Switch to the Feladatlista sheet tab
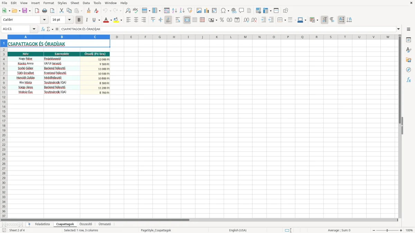Viewport: 415px width, 233px height. (x=43, y=224)
